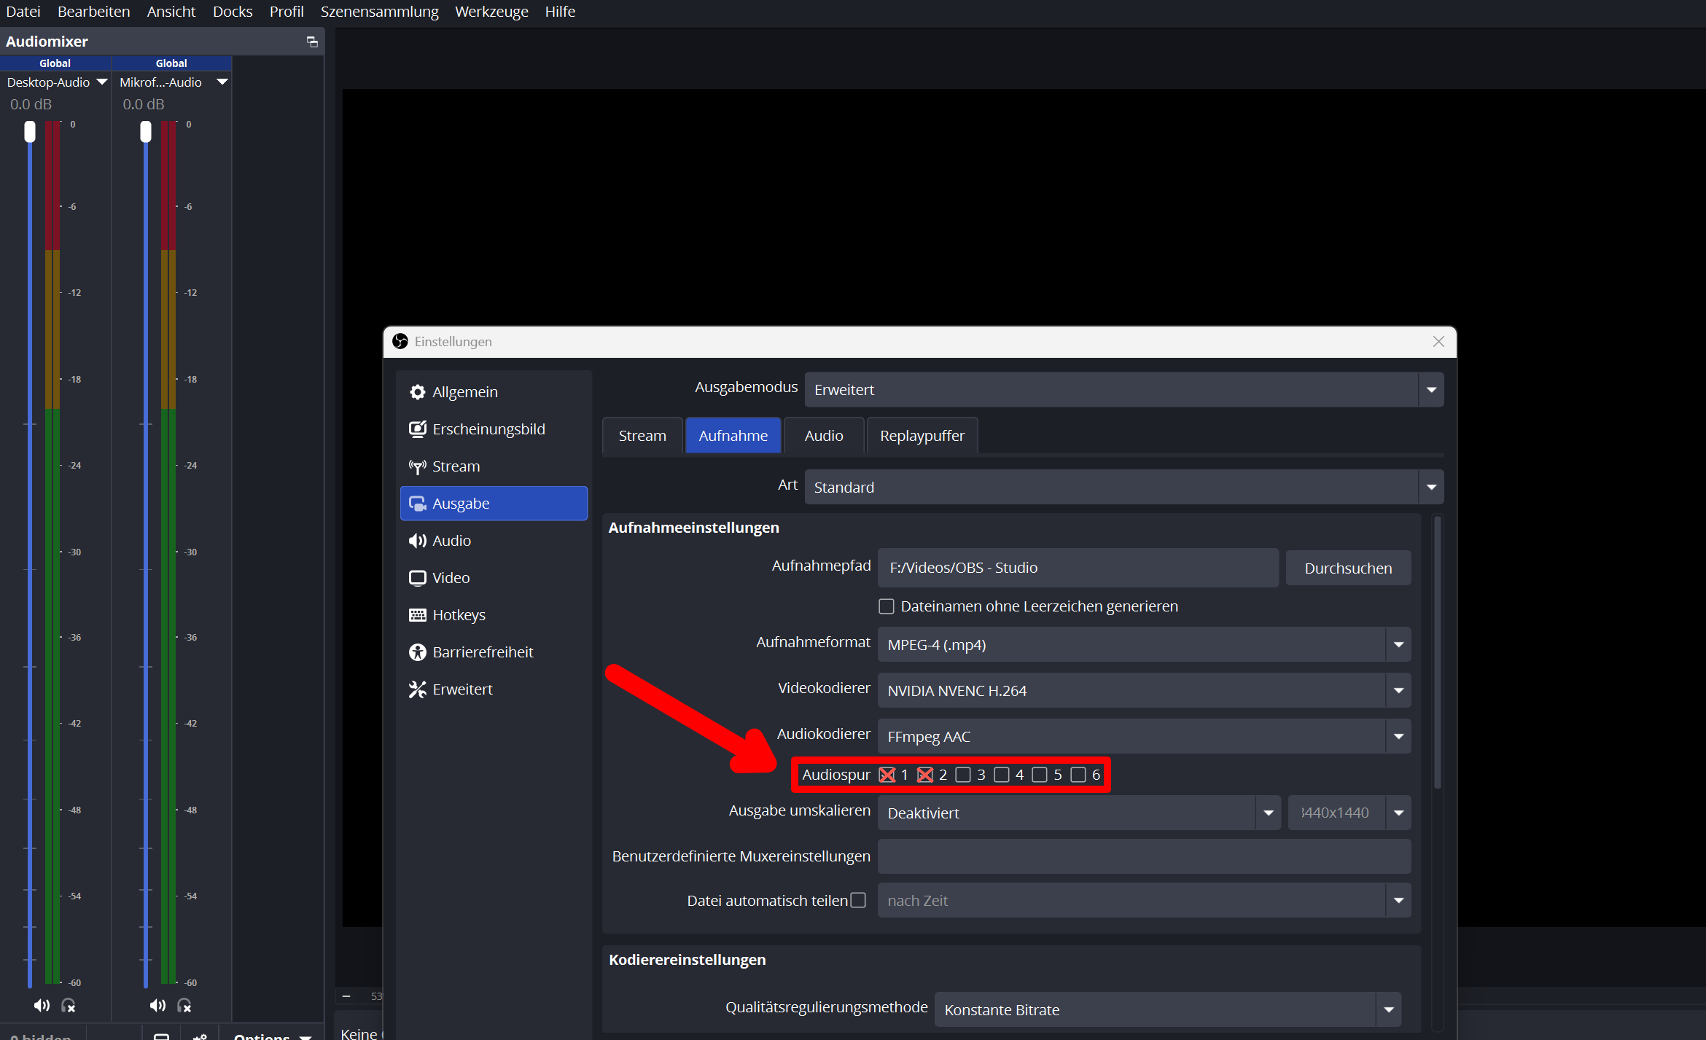Open Hotkeys settings category
Screen dimensions: 1706x1040
tap(458, 615)
